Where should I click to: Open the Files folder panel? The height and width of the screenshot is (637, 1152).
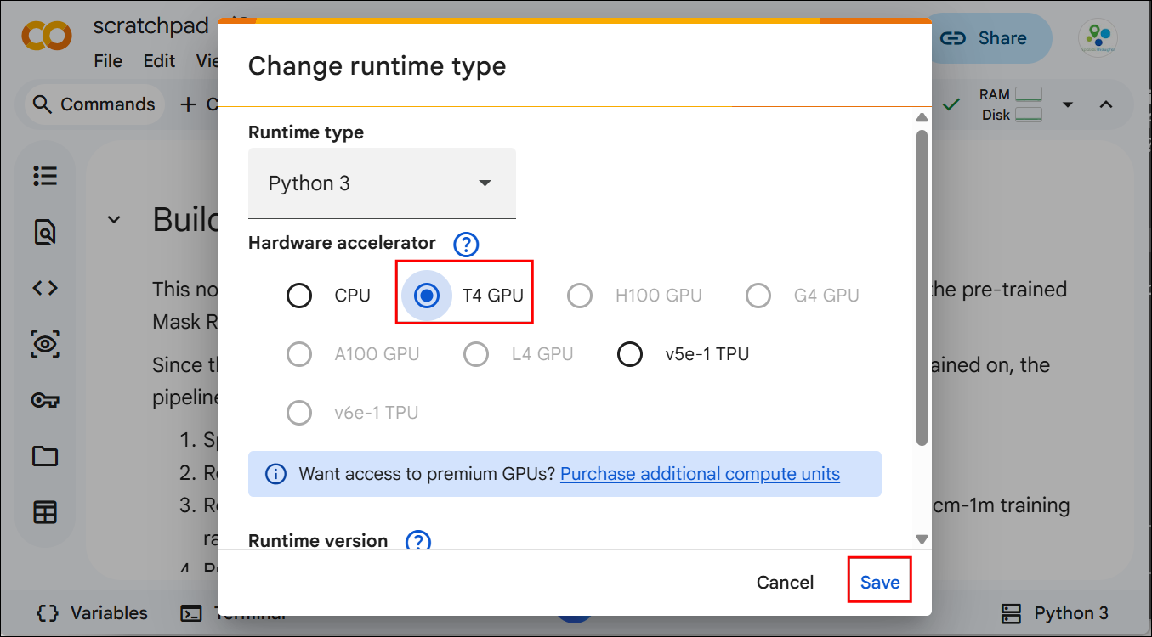pyautogui.click(x=45, y=456)
